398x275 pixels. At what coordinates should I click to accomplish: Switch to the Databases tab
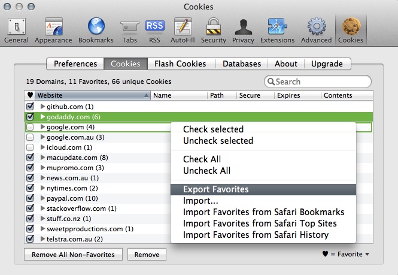[242, 64]
